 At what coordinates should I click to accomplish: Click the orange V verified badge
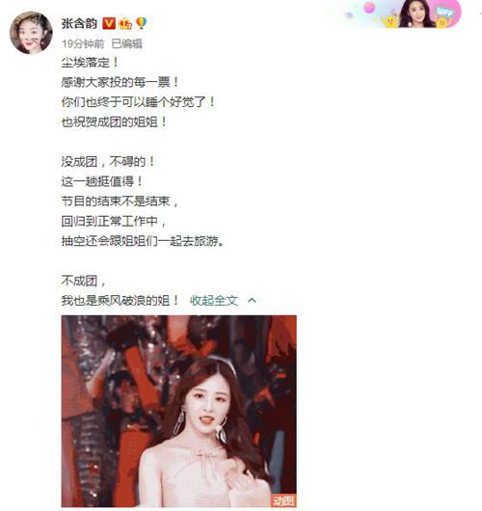[x=109, y=23]
